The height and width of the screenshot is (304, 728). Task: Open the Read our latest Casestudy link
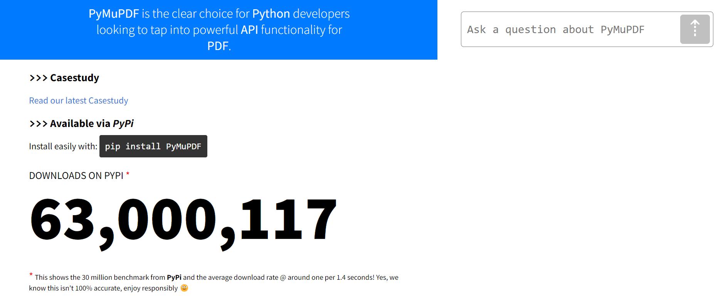coord(78,100)
